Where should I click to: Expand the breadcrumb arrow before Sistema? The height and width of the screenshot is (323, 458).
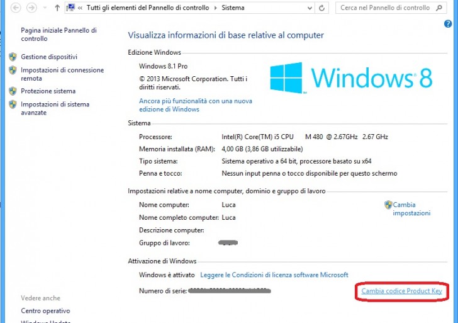point(216,8)
